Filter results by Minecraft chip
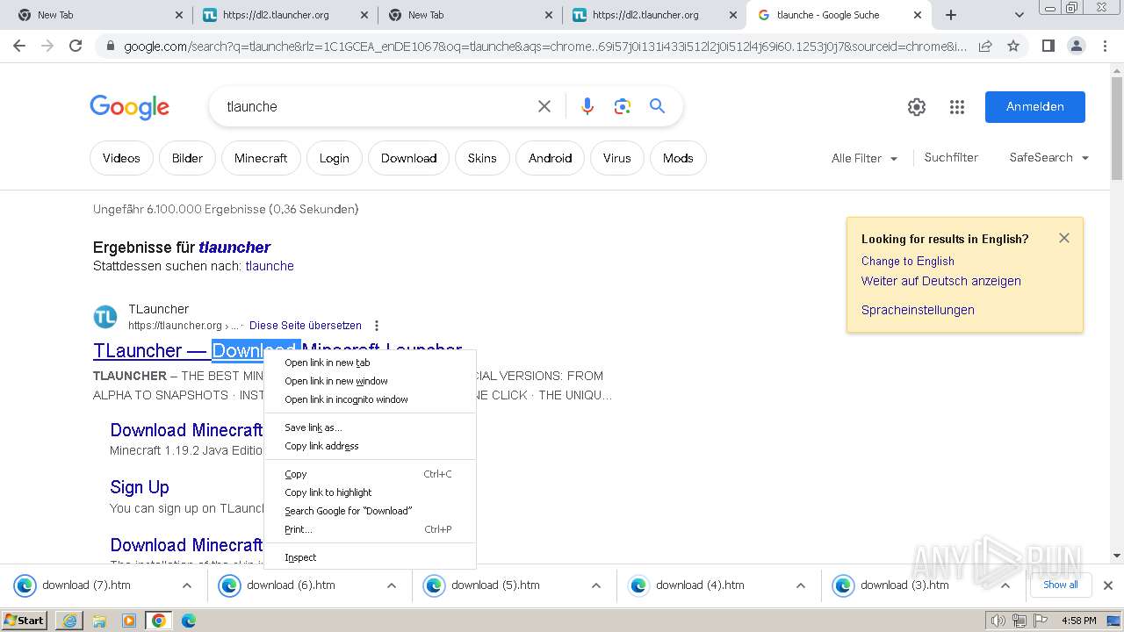This screenshot has width=1124, height=632. [x=261, y=158]
